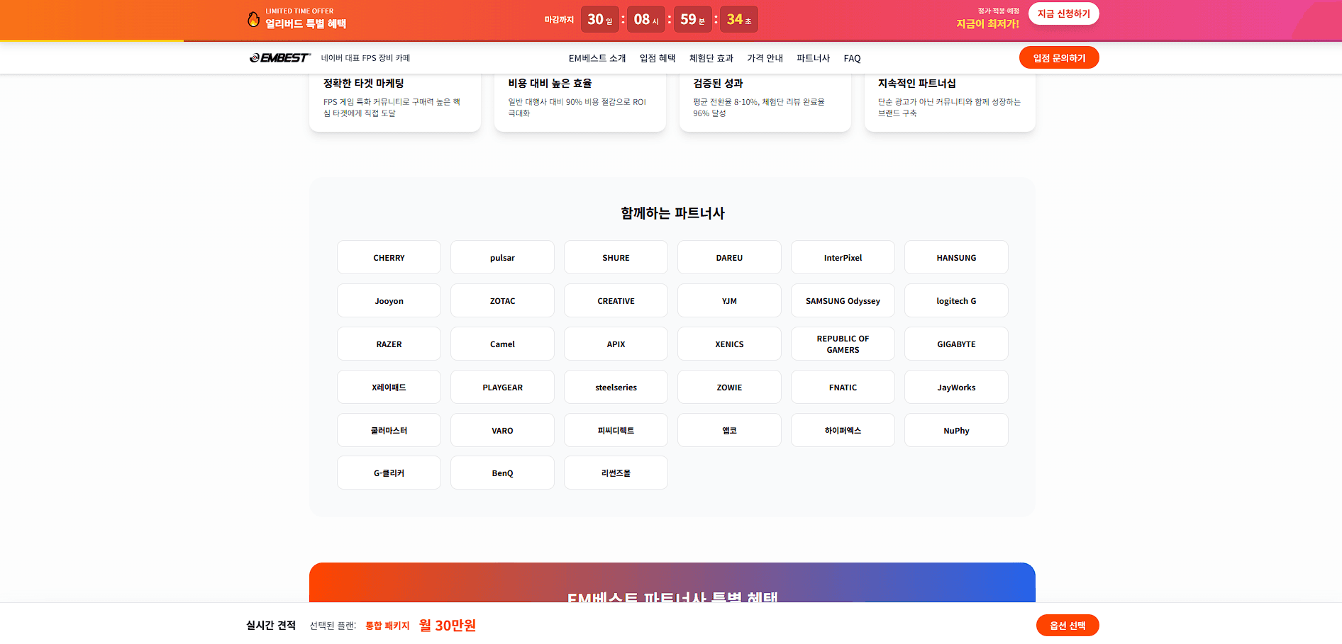This screenshot has height=644, width=1342.
Task: Open the 가격 안내 section
Action: [765, 58]
